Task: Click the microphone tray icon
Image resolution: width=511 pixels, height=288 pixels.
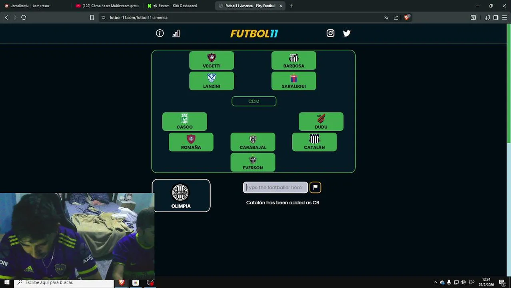Action: coord(449,282)
